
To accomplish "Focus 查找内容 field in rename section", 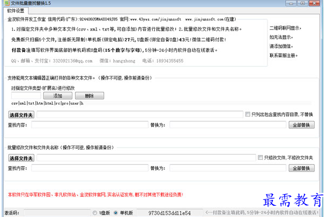I will pyautogui.click(x=90, y=168).
